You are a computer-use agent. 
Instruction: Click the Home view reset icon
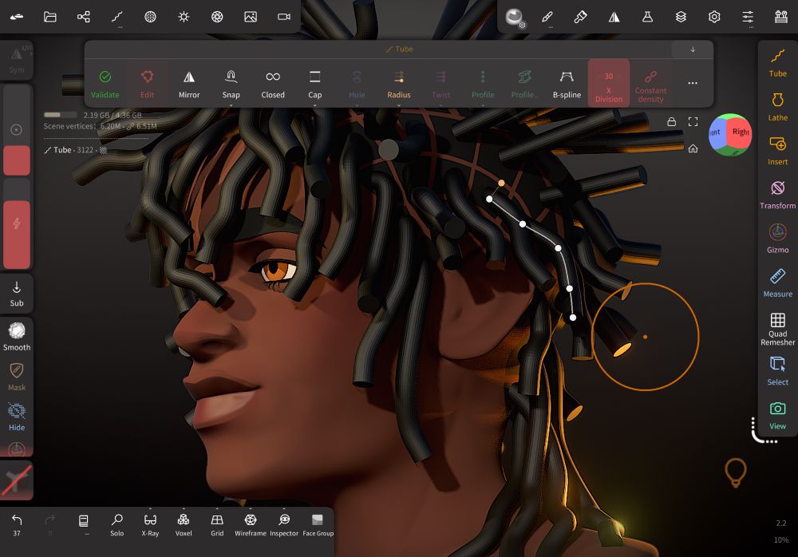tap(693, 148)
